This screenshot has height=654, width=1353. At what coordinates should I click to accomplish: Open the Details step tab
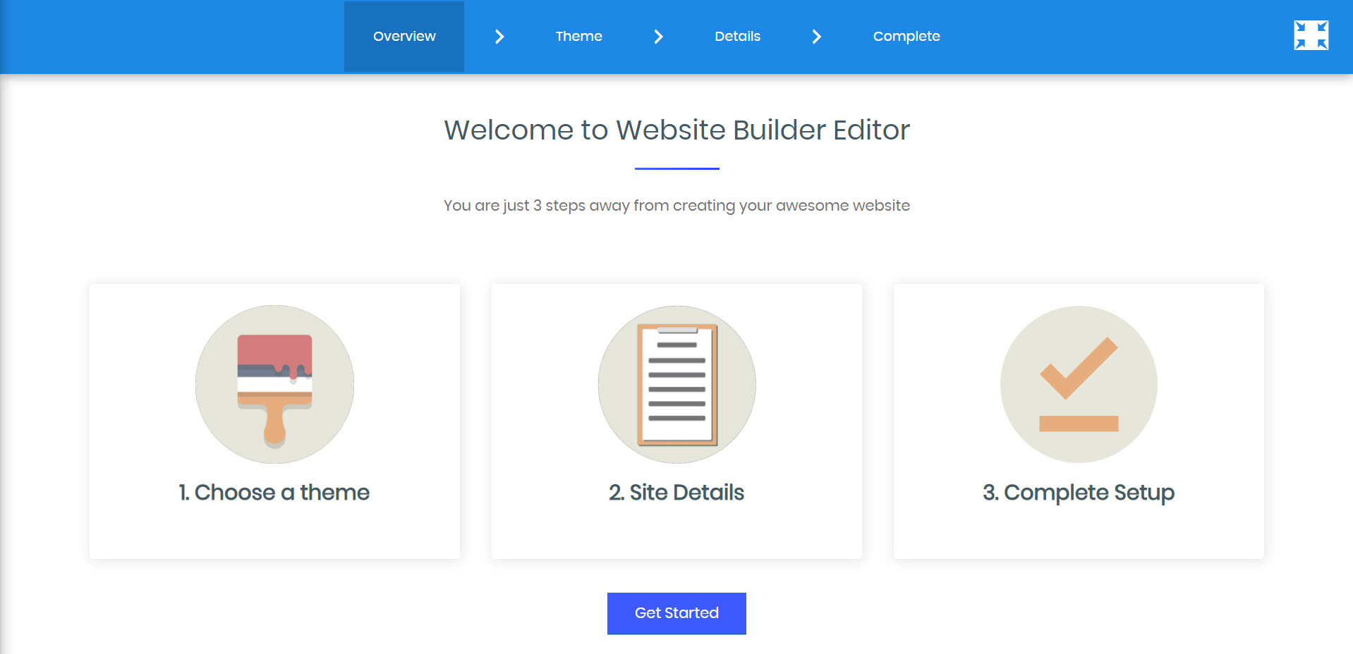pyautogui.click(x=737, y=37)
